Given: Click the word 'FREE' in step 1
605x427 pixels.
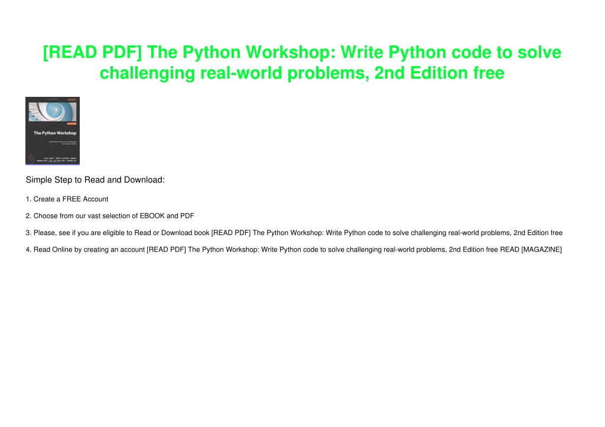Looking at the screenshot, I should (71, 199).
